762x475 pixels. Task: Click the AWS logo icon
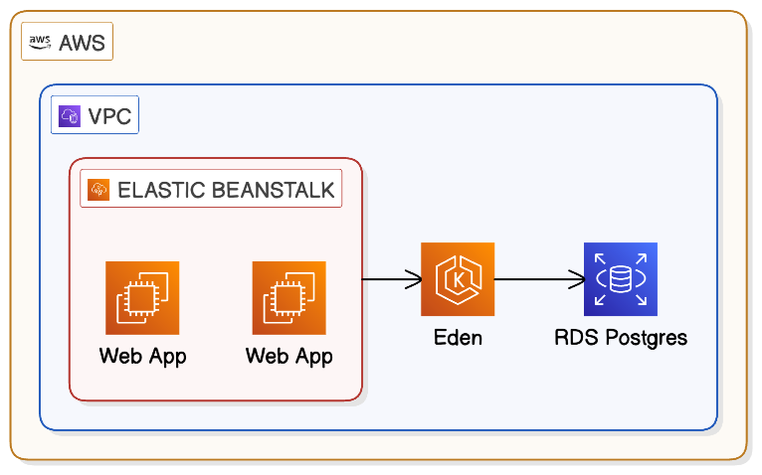[x=40, y=42]
